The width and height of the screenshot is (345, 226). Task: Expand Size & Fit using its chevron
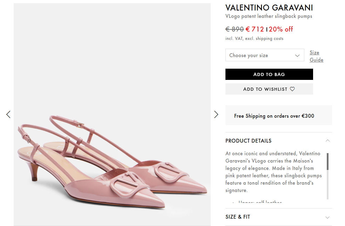pos(327,217)
